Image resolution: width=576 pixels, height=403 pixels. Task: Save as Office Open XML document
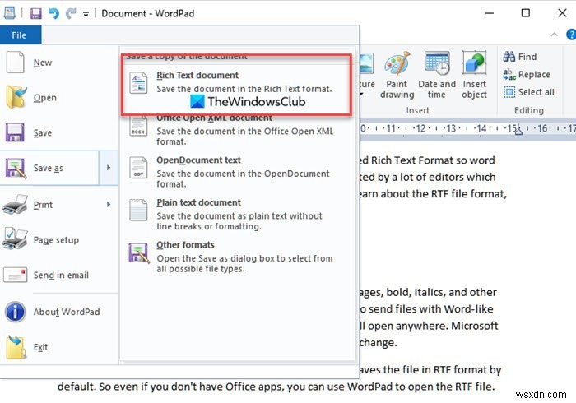(x=237, y=130)
